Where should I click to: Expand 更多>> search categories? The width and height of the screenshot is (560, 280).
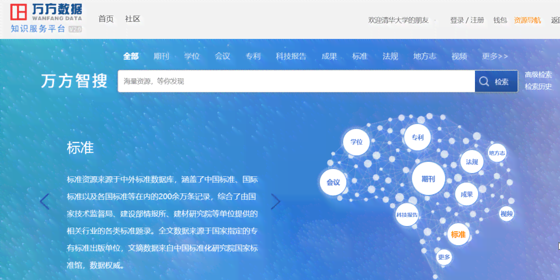[495, 56]
